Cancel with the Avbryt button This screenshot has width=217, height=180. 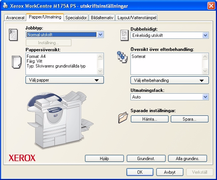(x=170, y=172)
